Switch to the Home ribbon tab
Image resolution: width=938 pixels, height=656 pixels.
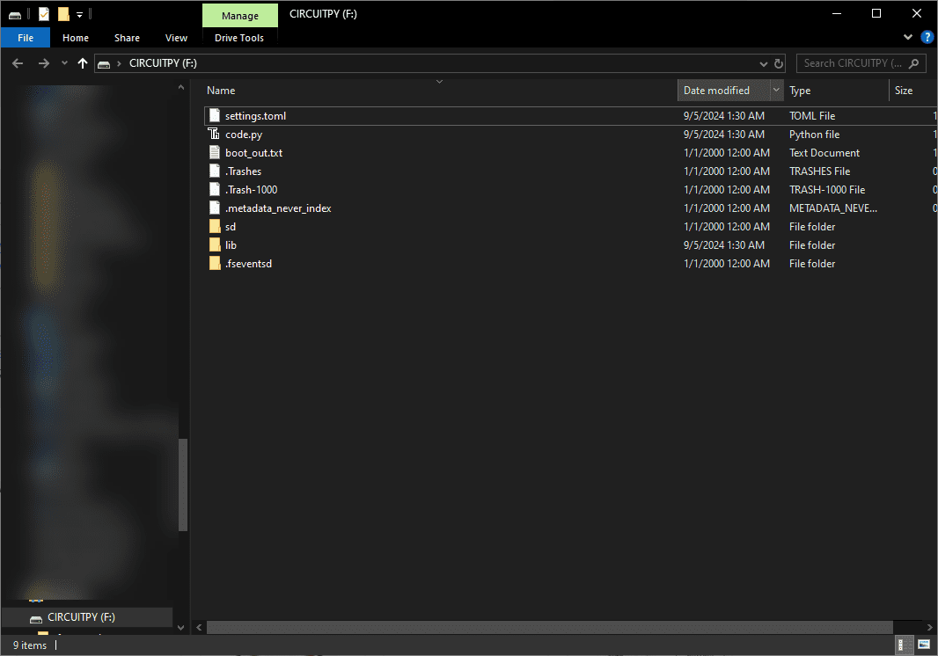[76, 38]
